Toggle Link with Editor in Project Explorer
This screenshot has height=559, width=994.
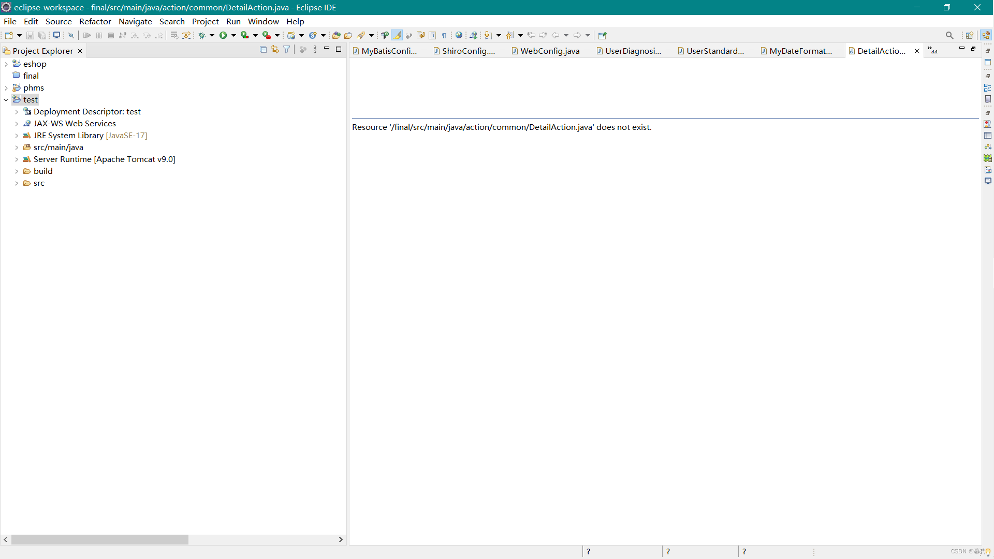275,50
